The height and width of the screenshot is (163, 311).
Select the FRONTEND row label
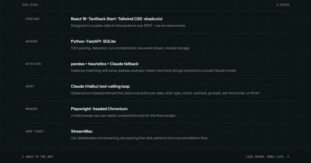point(32,19)
